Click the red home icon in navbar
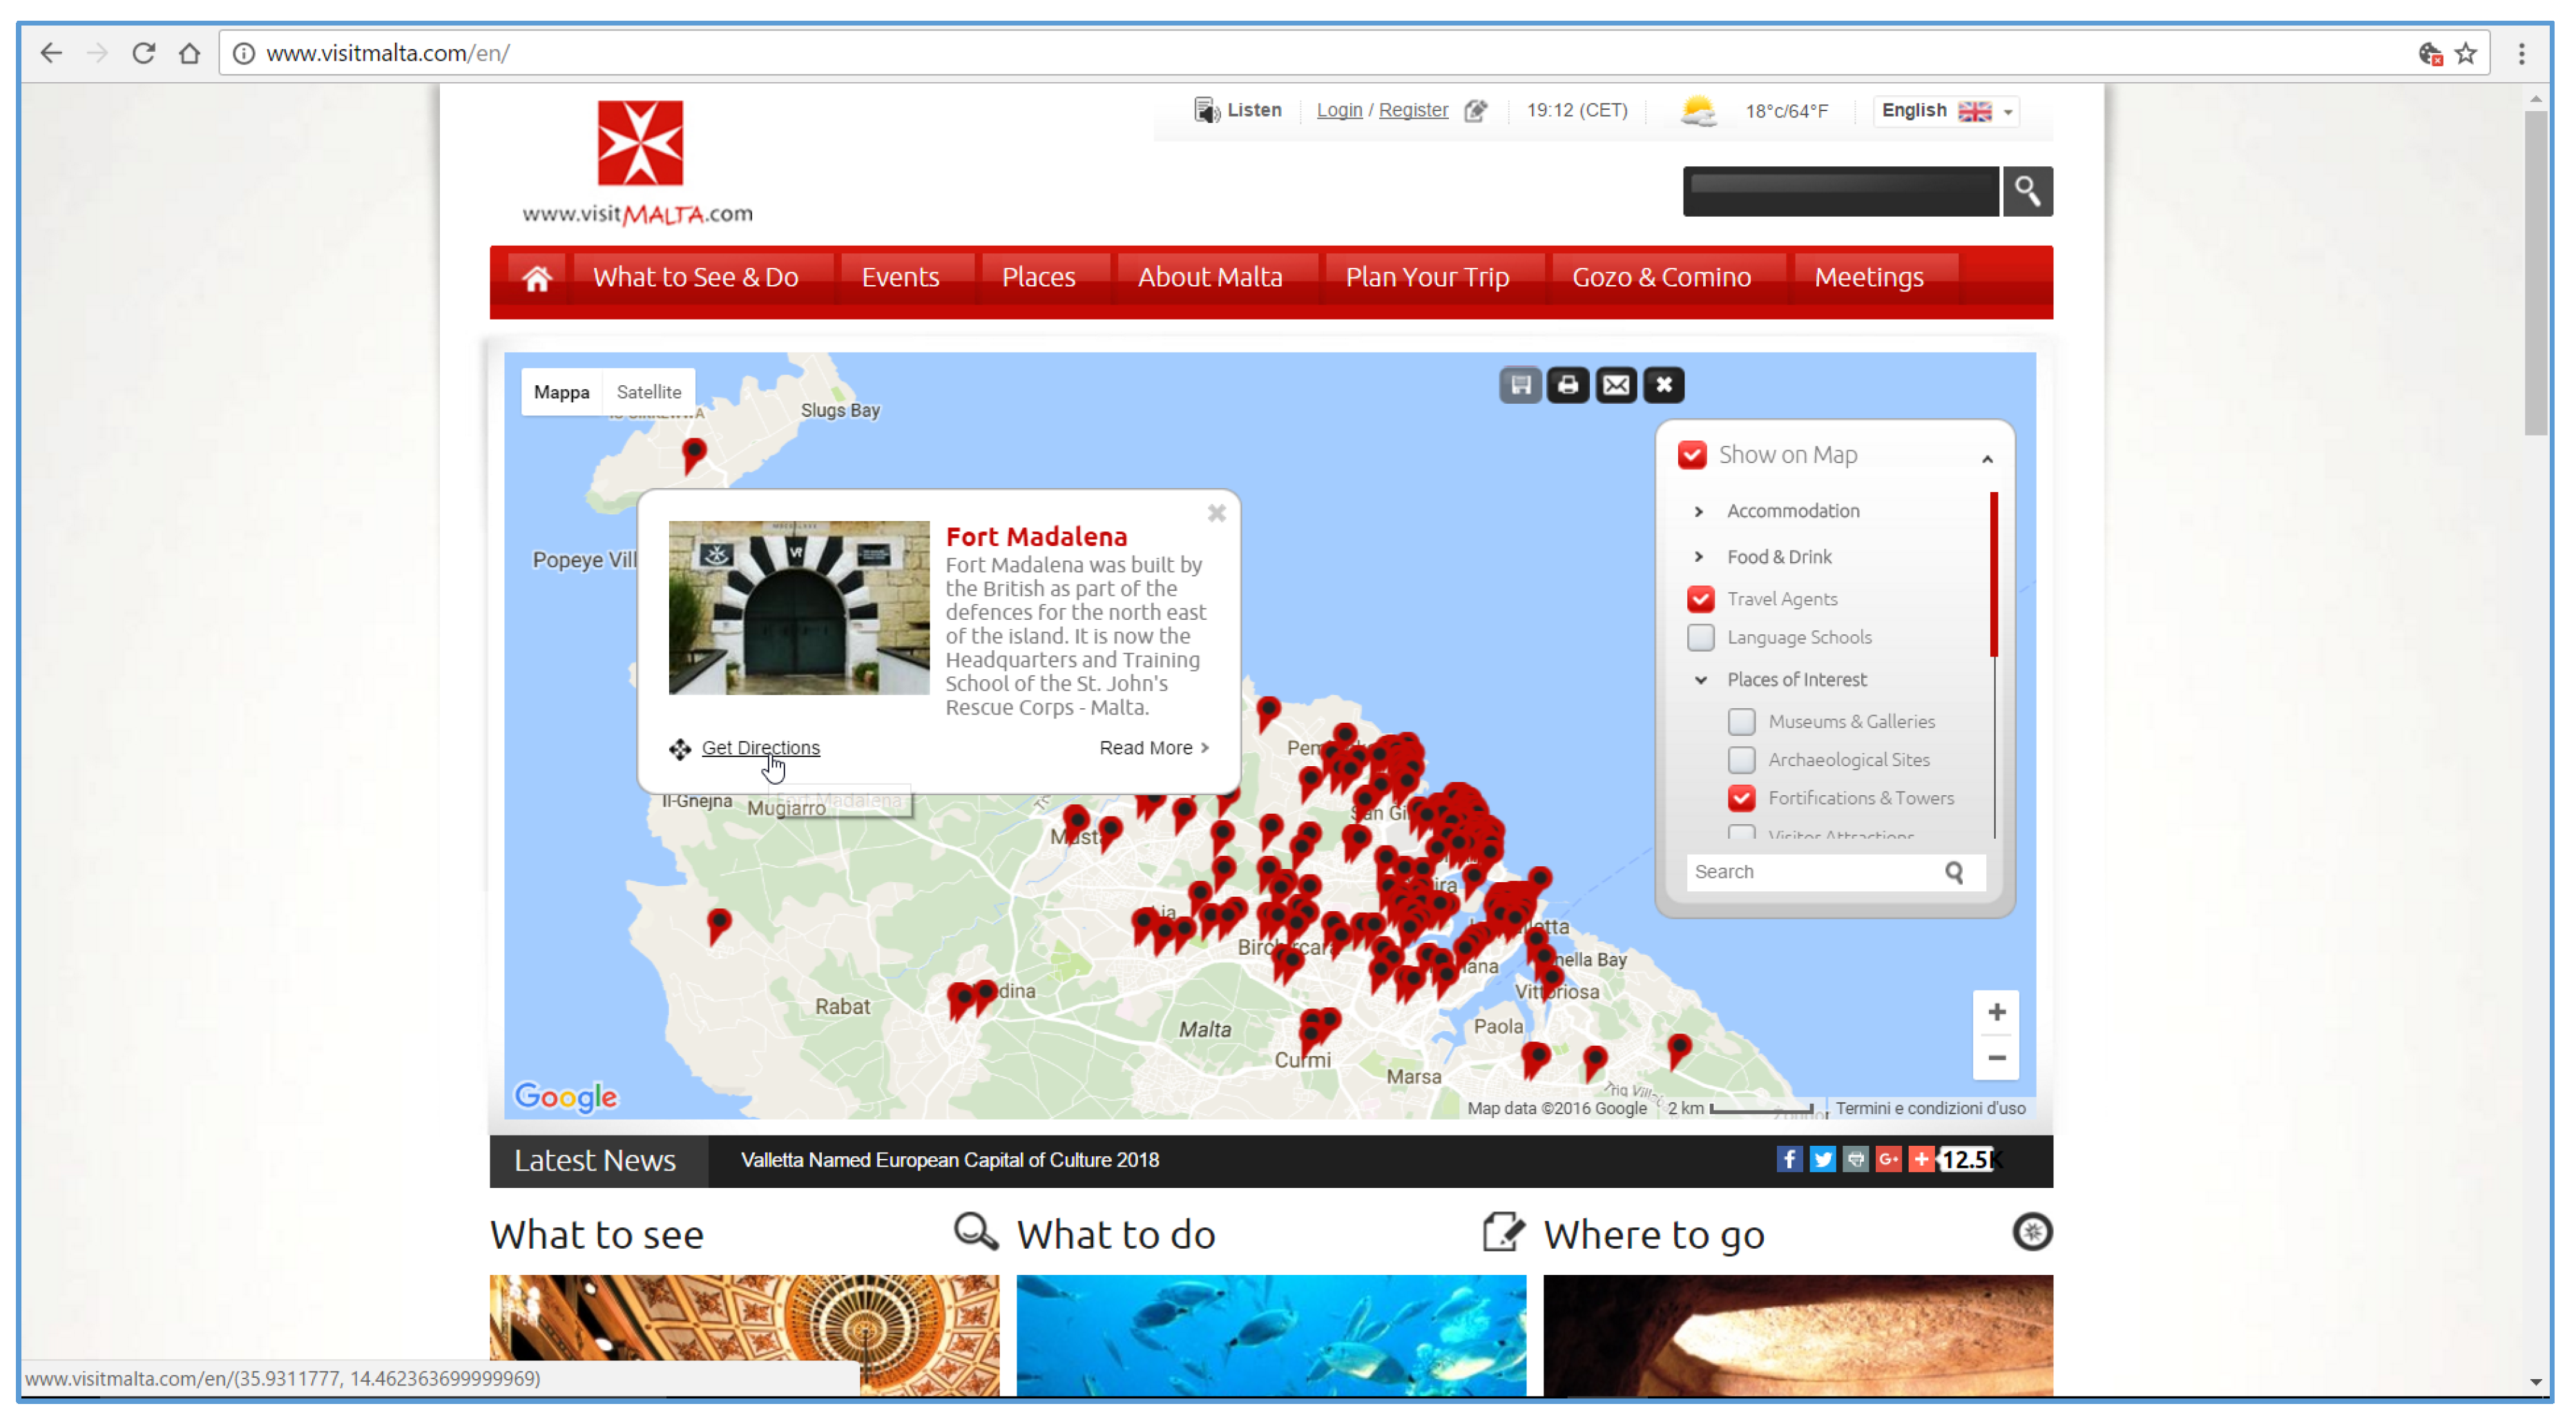 (536, 277)
